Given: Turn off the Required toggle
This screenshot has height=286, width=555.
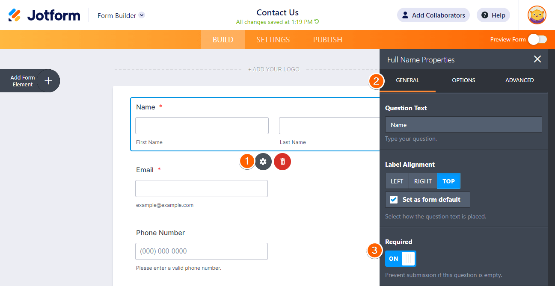Looking at the screenshot, I should [x=401, y=259].
